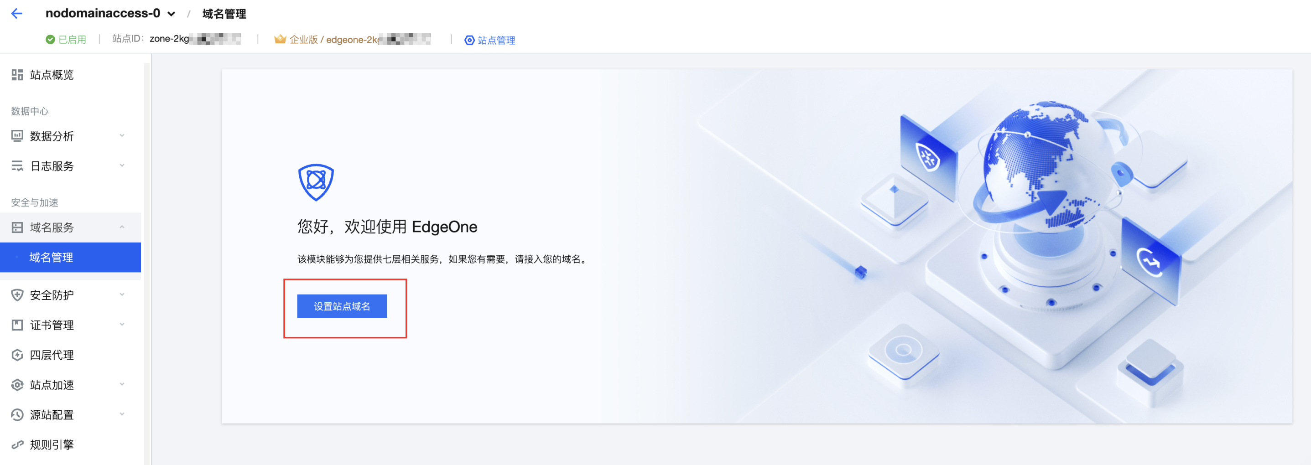The width and height of the screenshot is (1311, 465).
Task: Collapse the 域名服务 chevron
Action: (122, 227)
